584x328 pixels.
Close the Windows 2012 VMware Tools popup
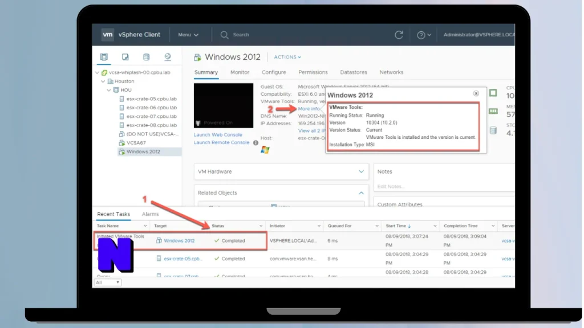point(476,93)
